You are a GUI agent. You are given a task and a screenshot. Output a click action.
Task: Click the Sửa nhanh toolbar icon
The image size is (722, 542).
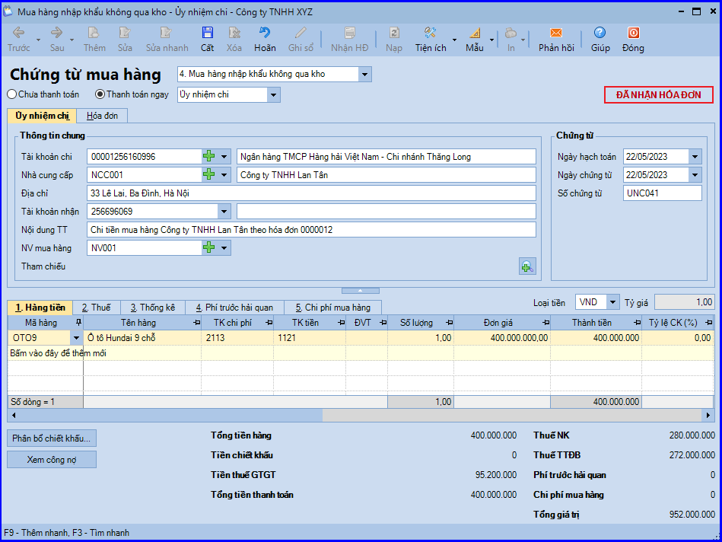[166, 32]
